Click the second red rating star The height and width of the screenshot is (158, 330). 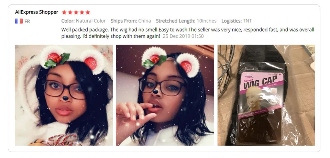pos(70,12)
